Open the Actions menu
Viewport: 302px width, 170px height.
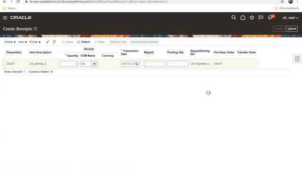[x=10, y=42]
